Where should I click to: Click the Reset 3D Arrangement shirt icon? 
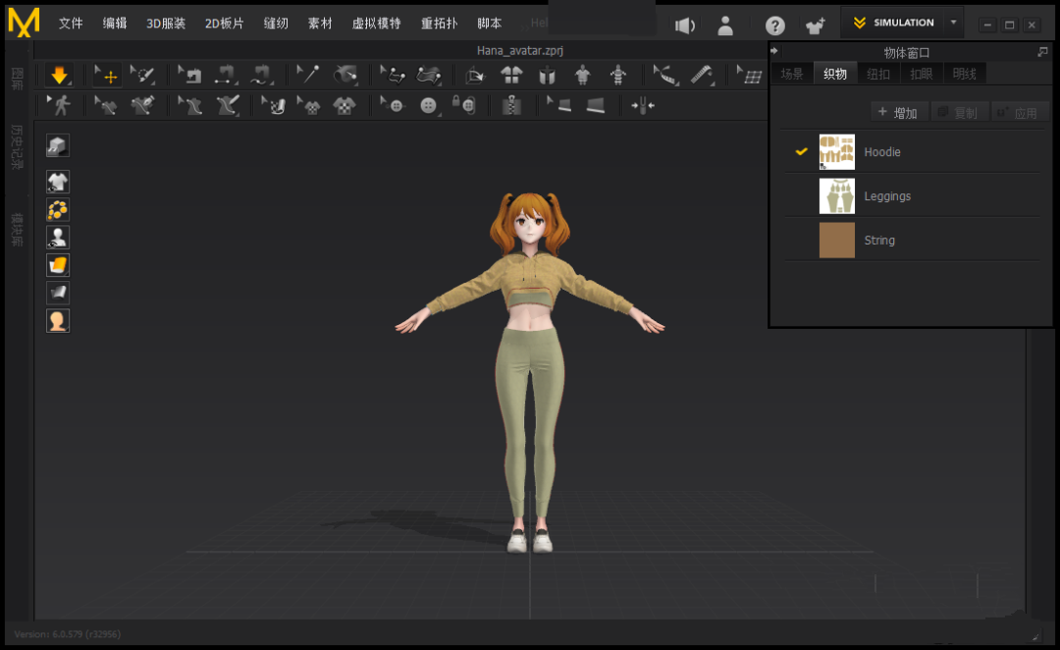(511, 75)
